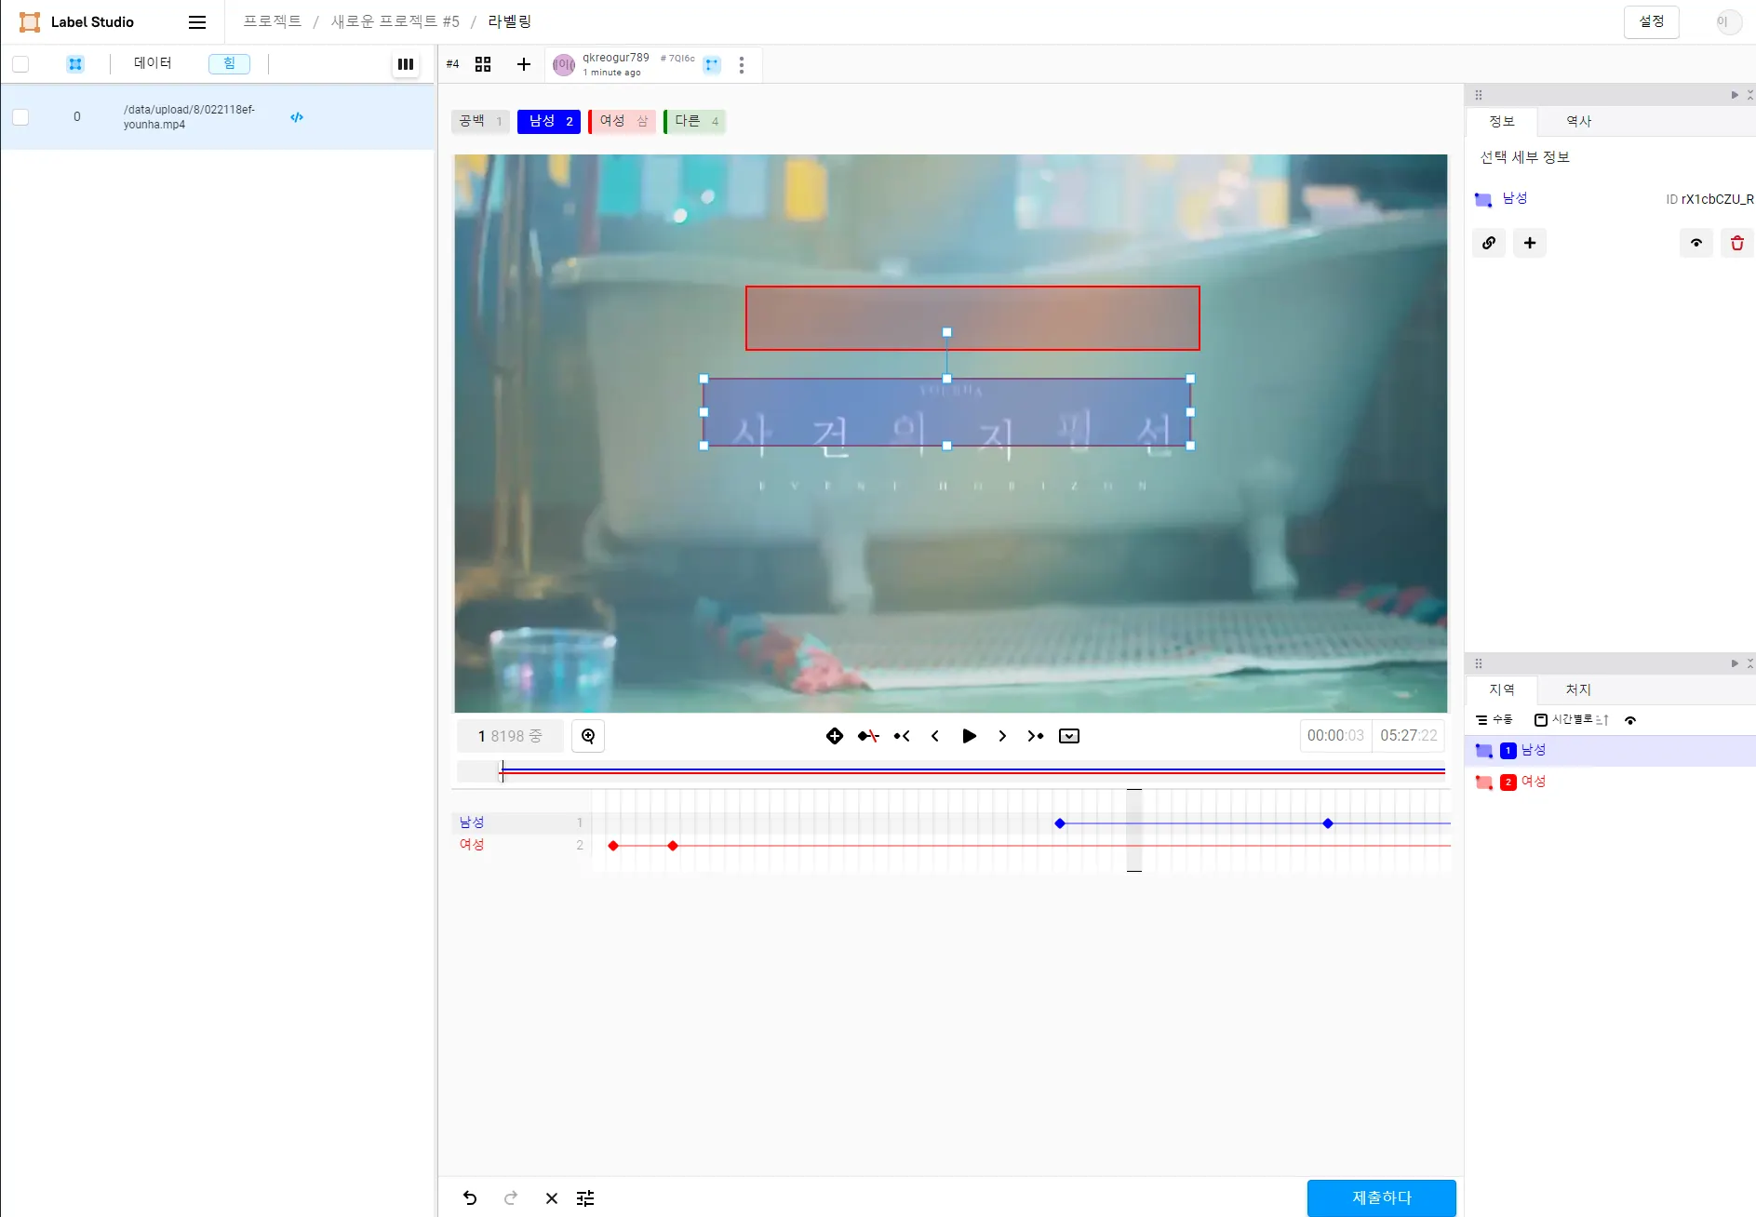1756x1217 pixels.
Task: Undo the last action
Action: [x=470, y=1198]
